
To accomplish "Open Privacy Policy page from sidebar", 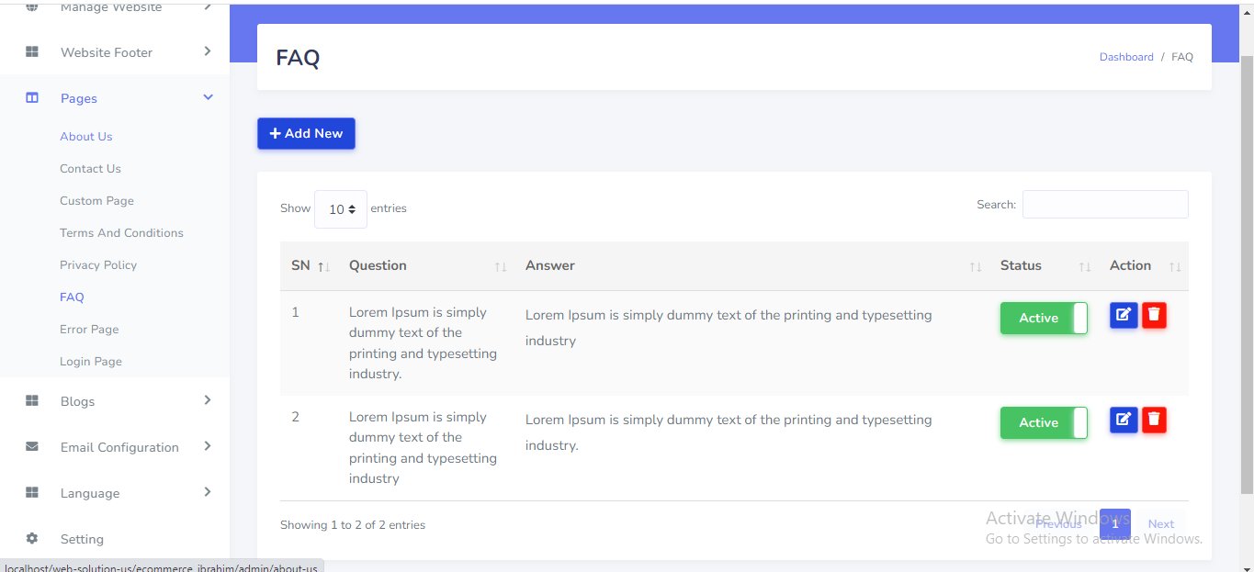I will click(x=98, y=265).
